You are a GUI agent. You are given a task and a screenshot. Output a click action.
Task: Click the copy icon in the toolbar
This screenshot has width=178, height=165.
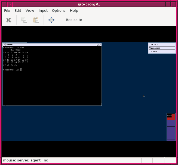pos(24,20)
